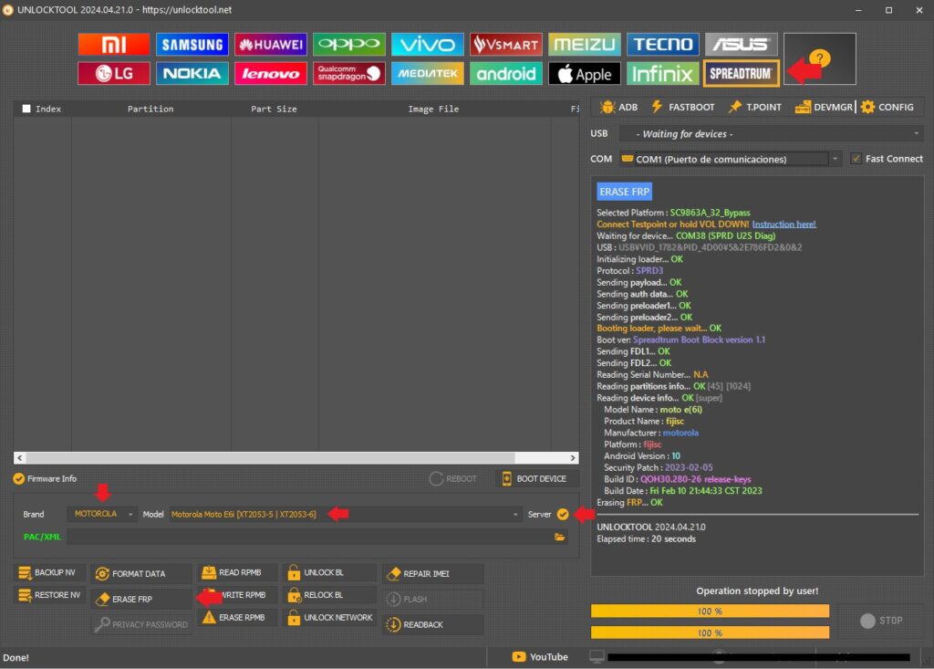Open the 'Instruction here!' link
Viewport: 934px width, 669px height.
[x=784, y=225]
